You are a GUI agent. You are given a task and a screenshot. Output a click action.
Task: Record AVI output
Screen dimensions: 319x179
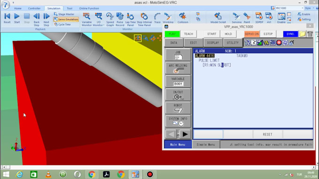click(x=269, y=18)
